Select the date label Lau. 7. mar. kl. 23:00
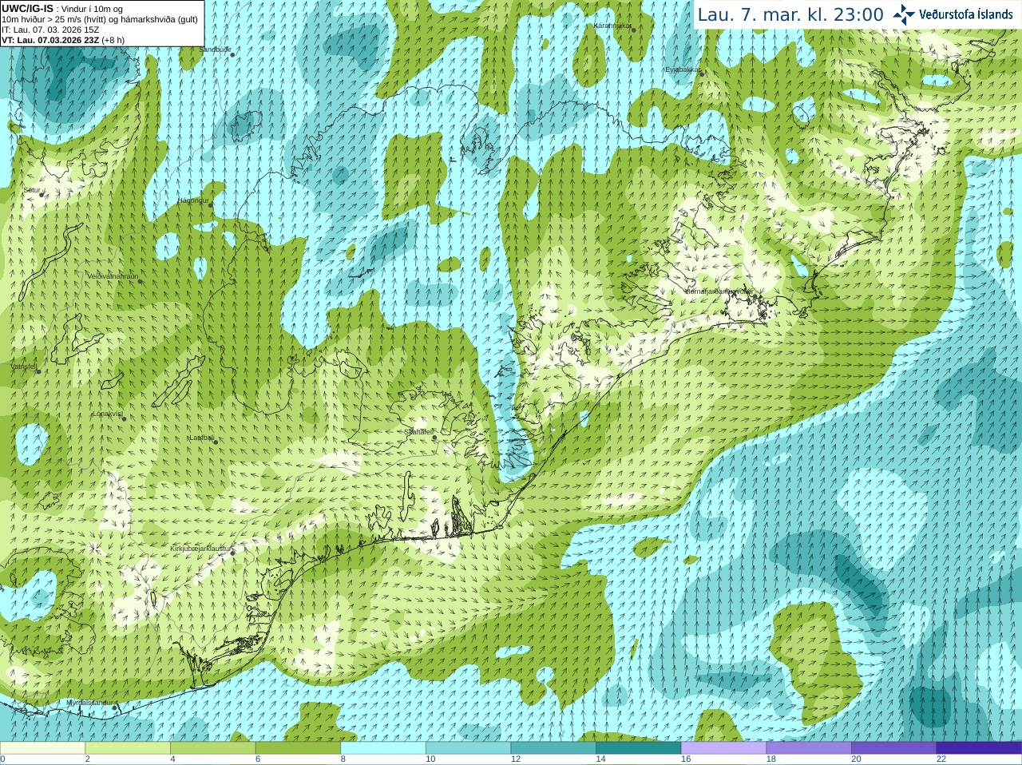Screen dimensions: 1022x765 pos(790,14)
